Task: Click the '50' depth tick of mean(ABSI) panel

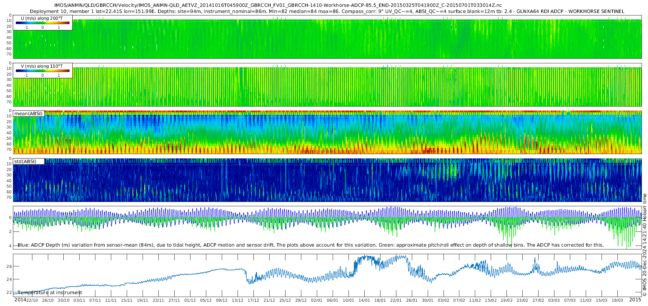Action: tap(9, 139)
